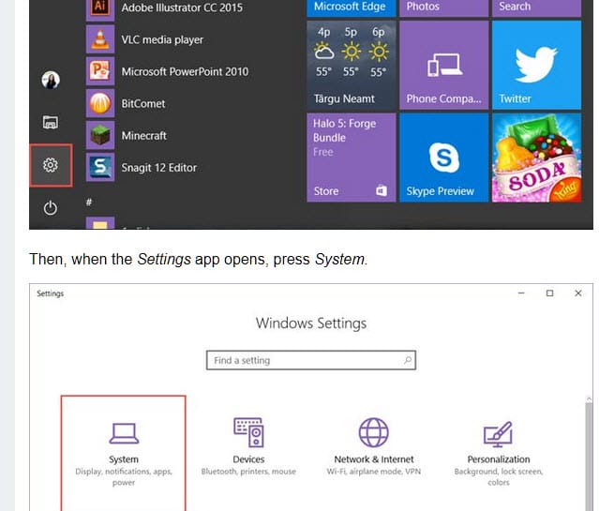Open Microsoft PowerPoint 2010 icon
599x511 pixels.
100,71
